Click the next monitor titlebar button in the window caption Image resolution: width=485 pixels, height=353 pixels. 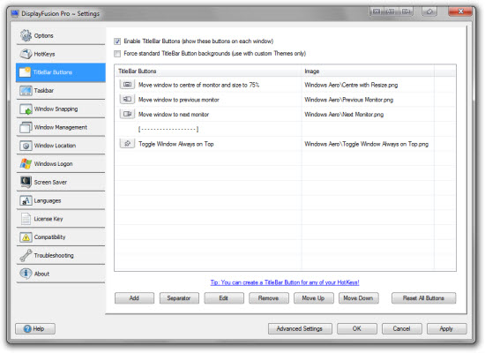coord(406,11)
